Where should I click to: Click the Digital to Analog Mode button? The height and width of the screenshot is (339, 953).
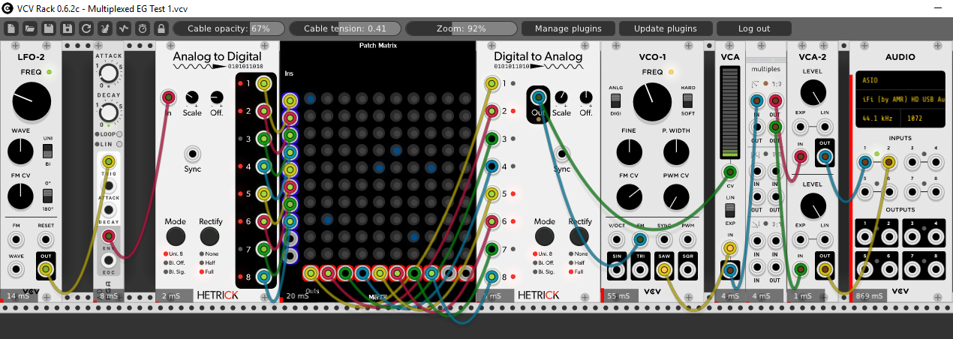pyautogui.click(x=545, y=236)
